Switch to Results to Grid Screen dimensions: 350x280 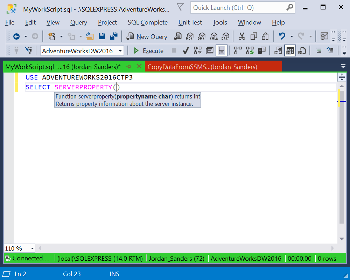[290, 51]
